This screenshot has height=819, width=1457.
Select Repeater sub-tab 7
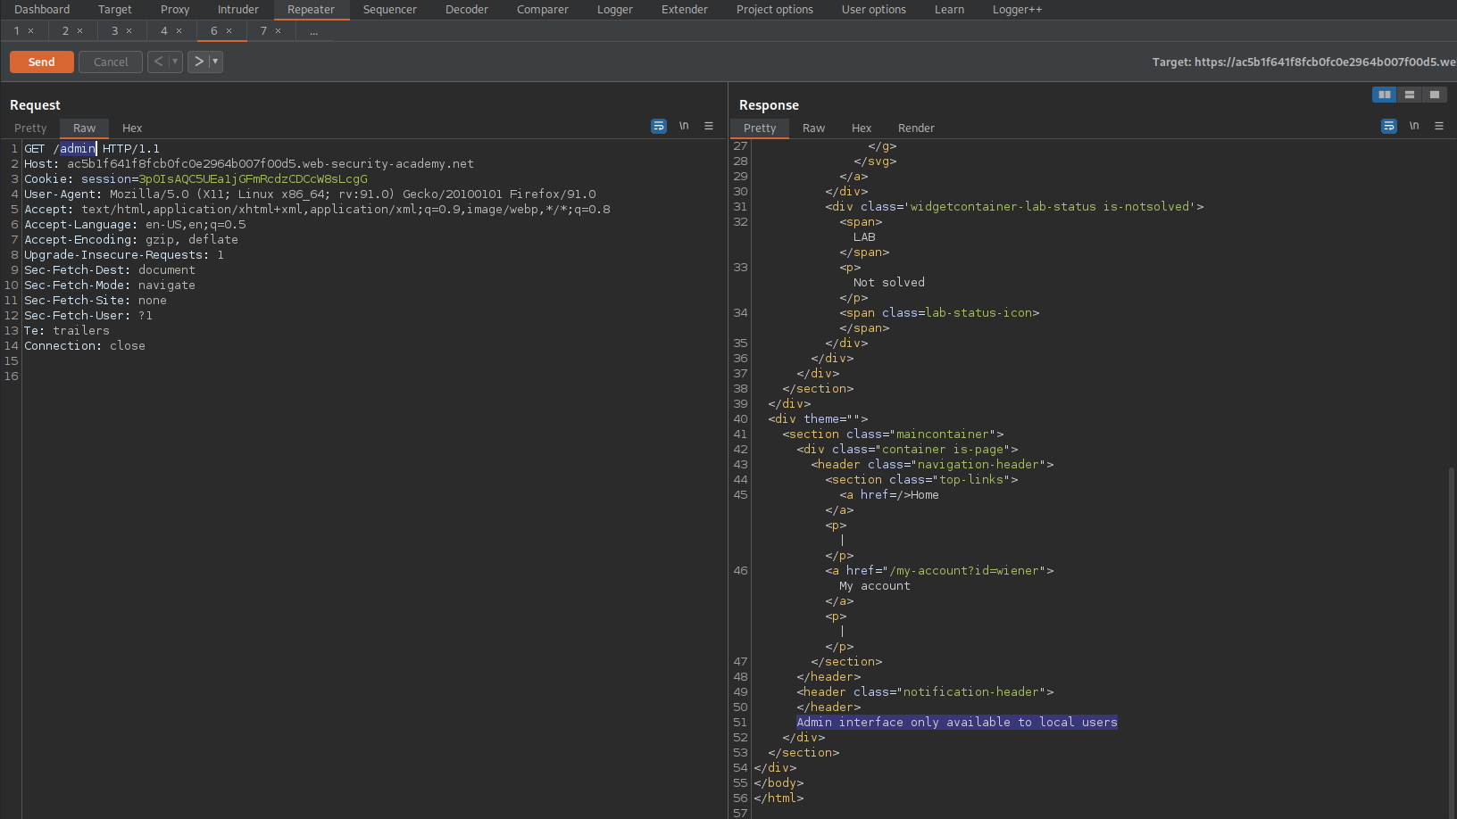click(x=263, y=31)
